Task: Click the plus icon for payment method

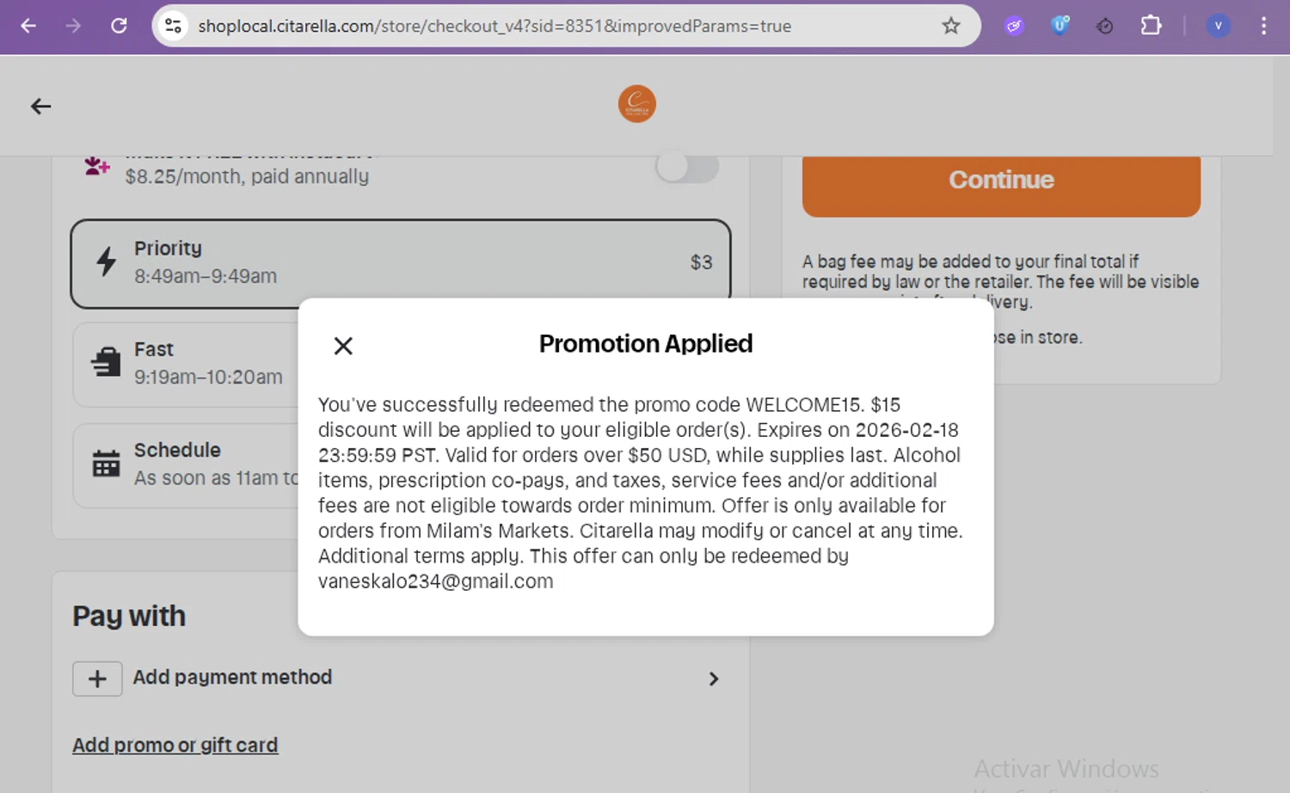Action: [97, 679]
